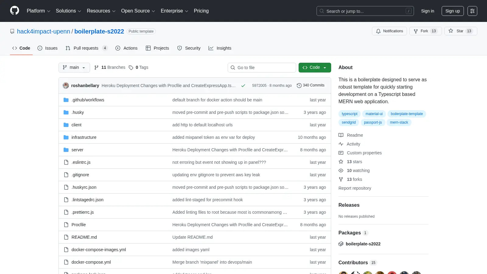The width and height of the screenshot is (487, 274).
Task: Expand the Resources menu
Action: click(101, 11)
